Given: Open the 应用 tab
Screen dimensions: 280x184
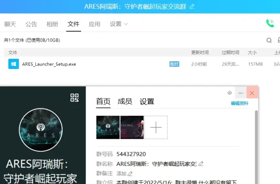Looking at the screenshot, I should tap(94, 24).
